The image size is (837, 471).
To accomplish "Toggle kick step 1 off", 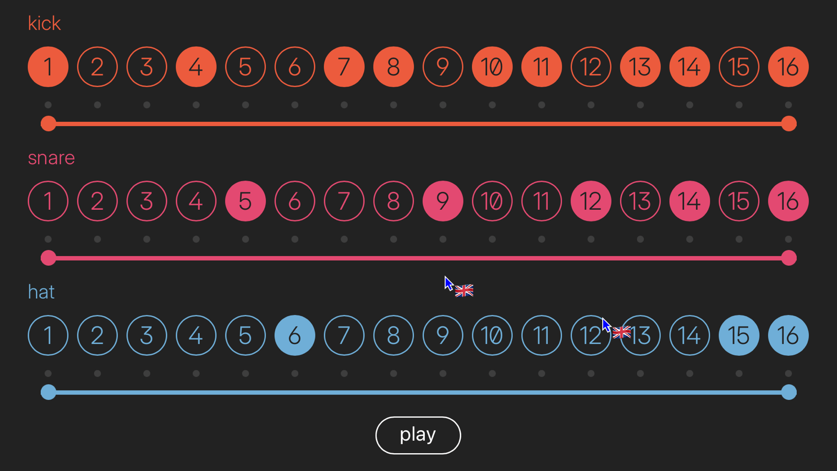I will click(x=48, y=67).
